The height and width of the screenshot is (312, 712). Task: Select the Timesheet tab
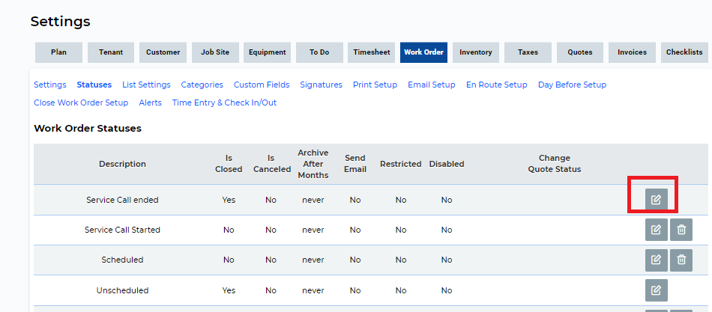372,52
